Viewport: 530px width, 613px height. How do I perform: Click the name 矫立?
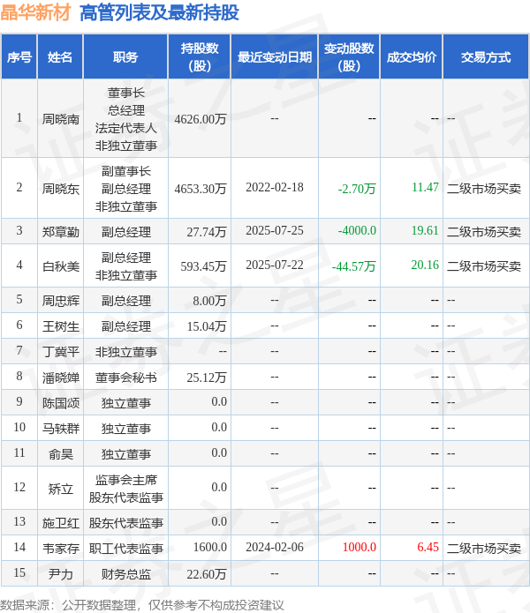[x=61, y=489]
